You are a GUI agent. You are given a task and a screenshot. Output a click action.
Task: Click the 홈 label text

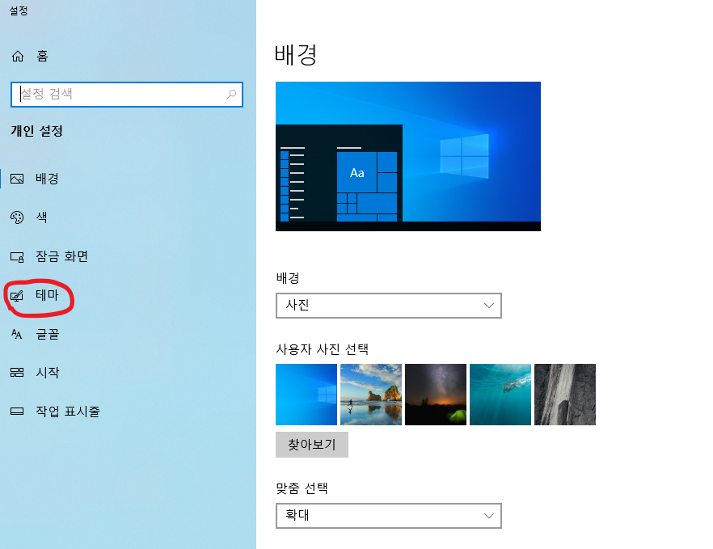(42, 56)
